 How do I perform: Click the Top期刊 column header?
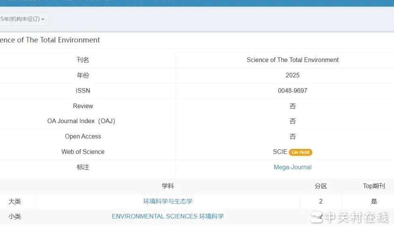pos(374,186)
